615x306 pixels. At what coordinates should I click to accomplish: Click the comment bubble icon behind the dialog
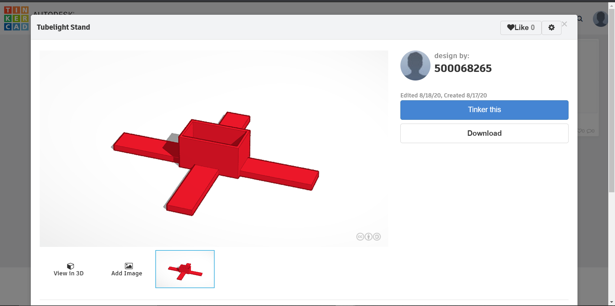point(589,131)
